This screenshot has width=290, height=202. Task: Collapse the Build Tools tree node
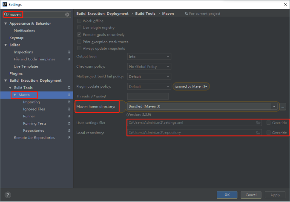pos(10,88)
